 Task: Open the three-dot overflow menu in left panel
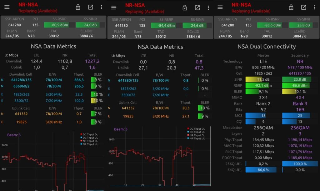102,7
